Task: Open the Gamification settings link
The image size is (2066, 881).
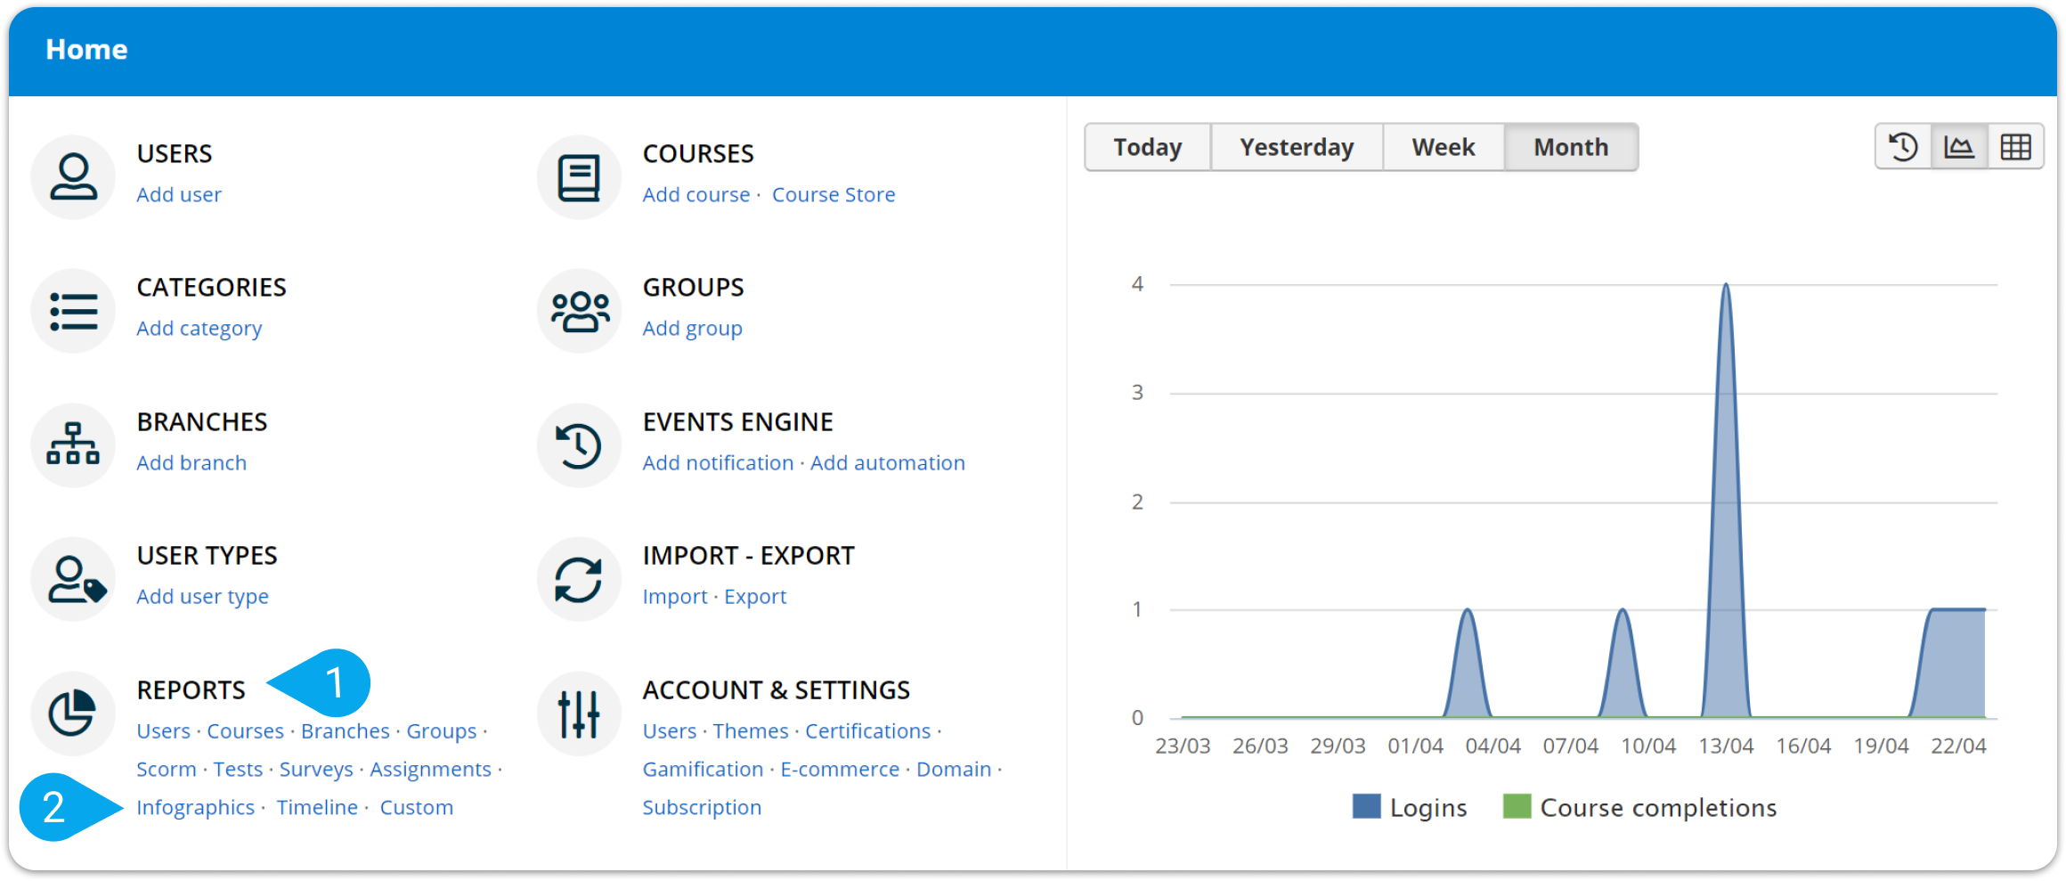Action: tap(704, 770)
